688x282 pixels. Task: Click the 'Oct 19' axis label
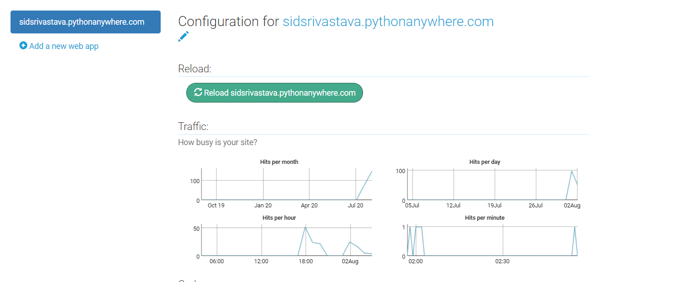pyautogui.click(x=216, y=206)
